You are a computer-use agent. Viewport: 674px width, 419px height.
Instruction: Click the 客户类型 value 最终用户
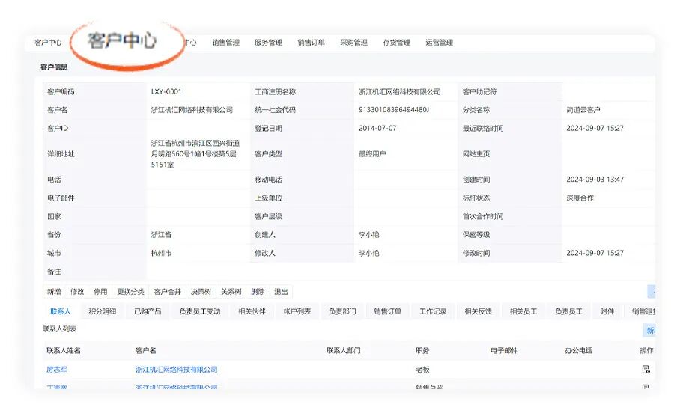coord(372,153)
